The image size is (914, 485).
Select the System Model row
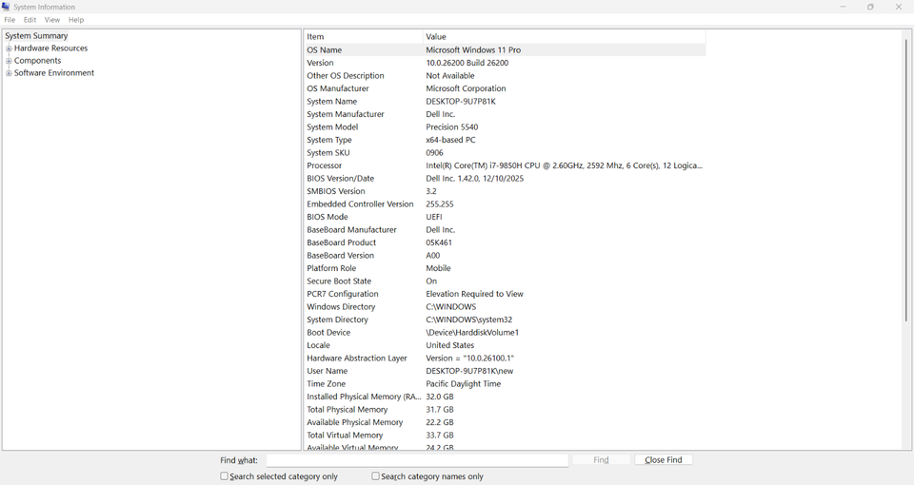(x=505, y=126)
